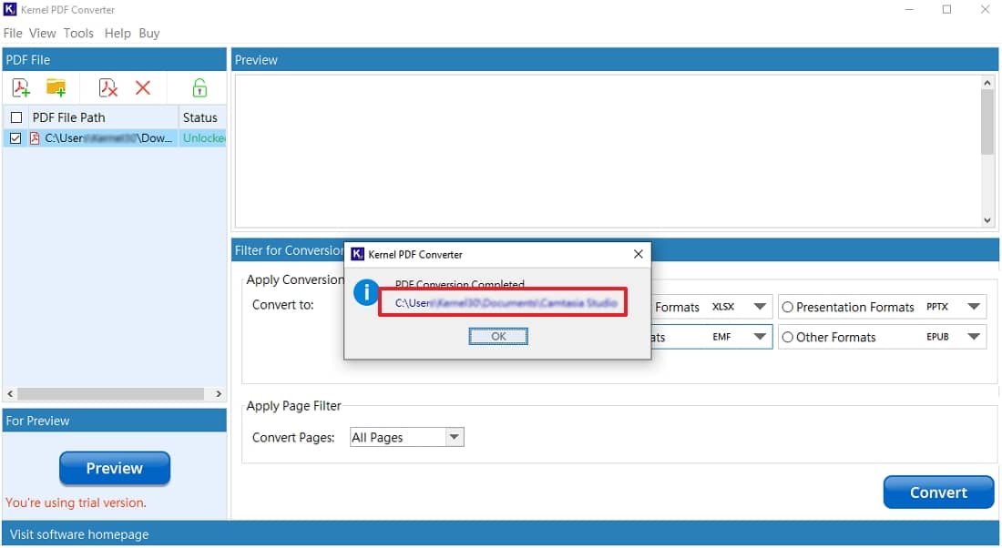The image size is (1002, 548).
Task: Click the Remove PDF file icon
Action: point(108,87)
